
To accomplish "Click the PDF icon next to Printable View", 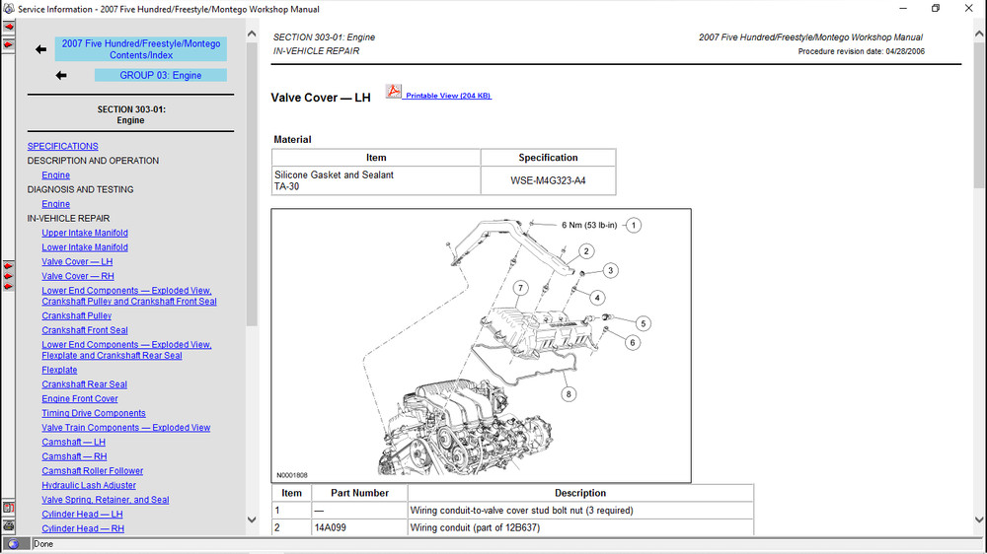I will pos(394,92).
